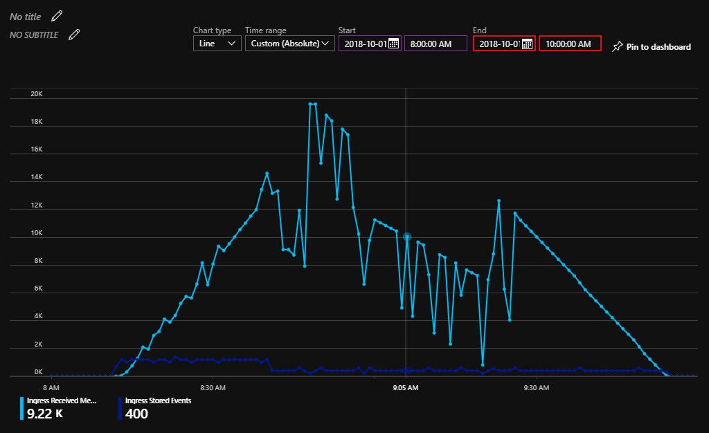Image resolution: width=709 pixels, height=433 pixels.
Task: Click Pin to dashboard text
Action: tap(658, 47)
